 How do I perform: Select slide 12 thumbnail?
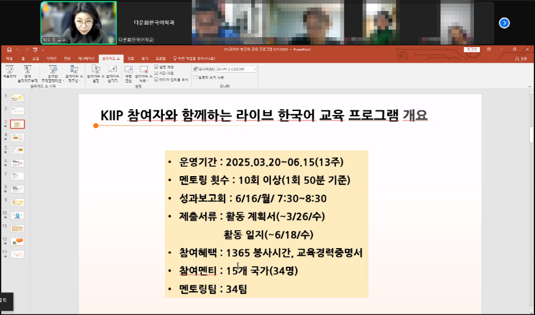coord(17,241)
